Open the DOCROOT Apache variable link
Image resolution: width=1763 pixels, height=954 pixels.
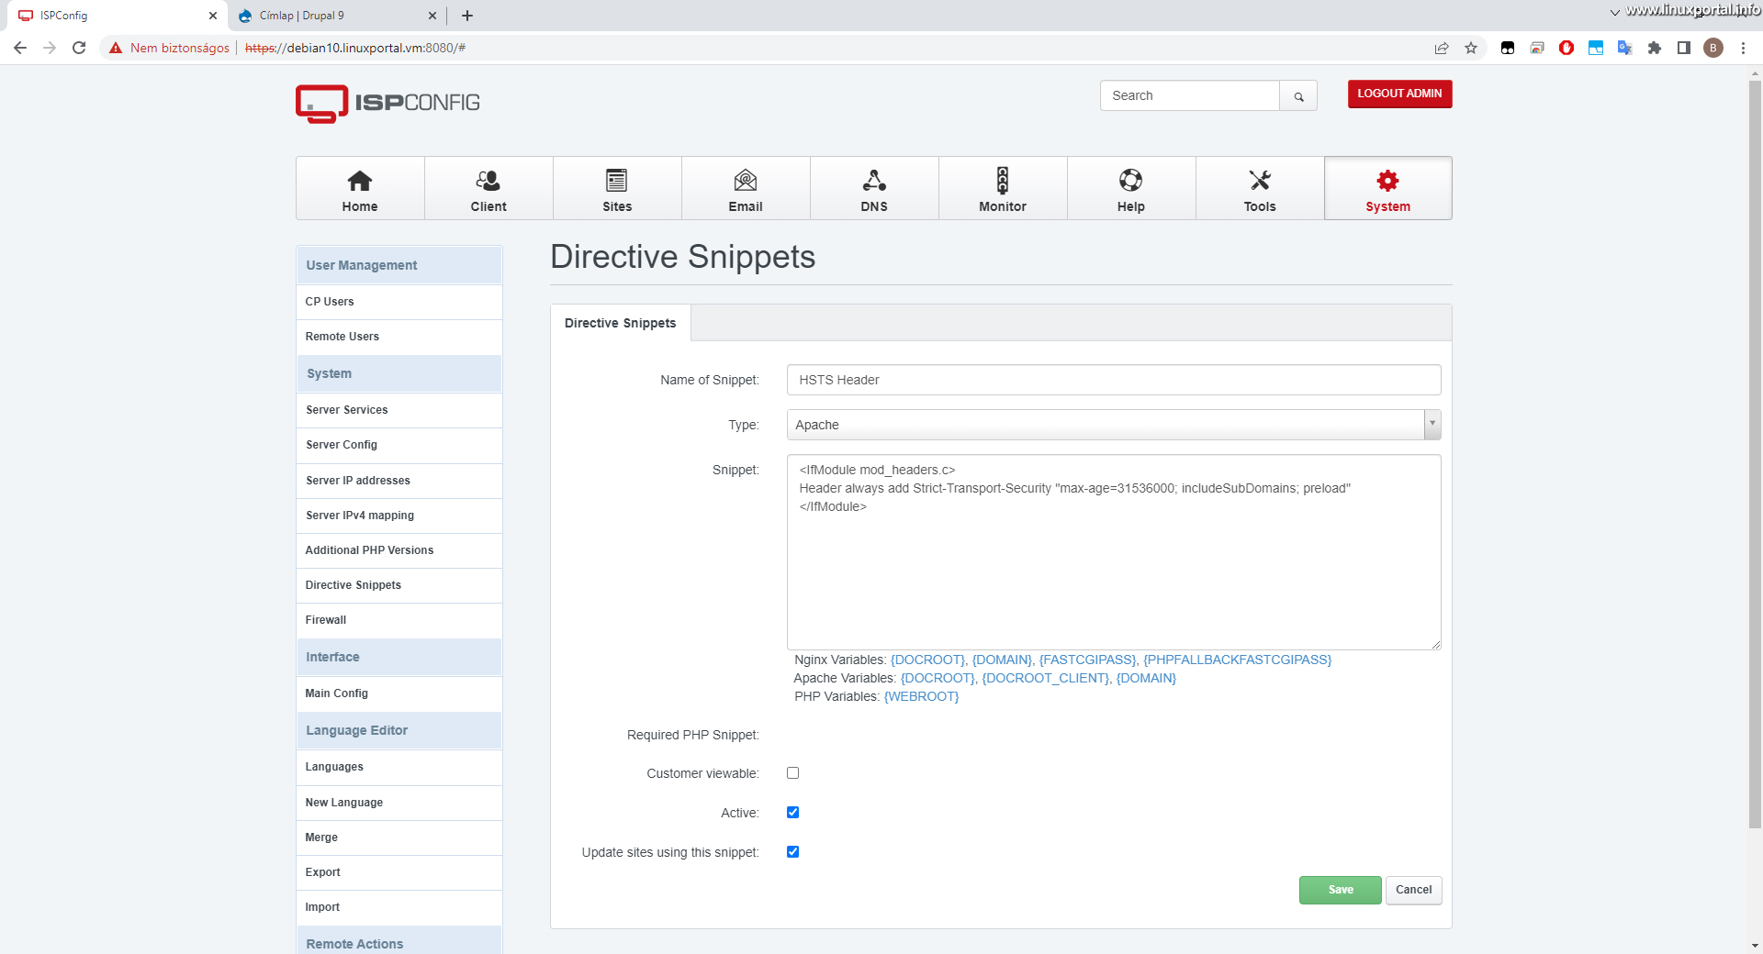click(938, 678)
